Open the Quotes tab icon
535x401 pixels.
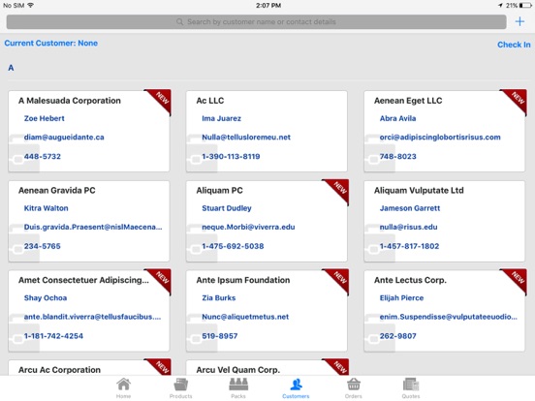(x=411, y=385)
